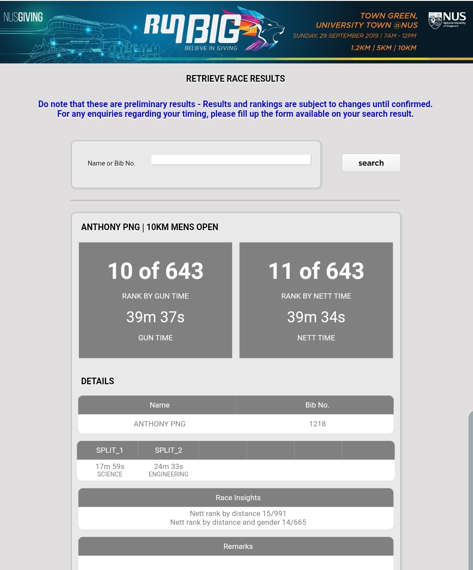The image size is (473, 570).
Task: Click the 'NETT TIME' label
Action: (316, 338)
